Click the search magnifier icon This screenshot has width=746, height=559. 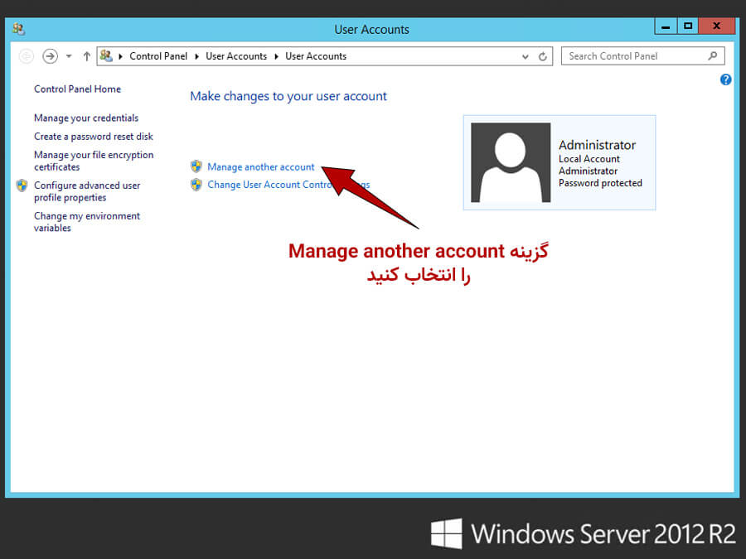(712, 56)
